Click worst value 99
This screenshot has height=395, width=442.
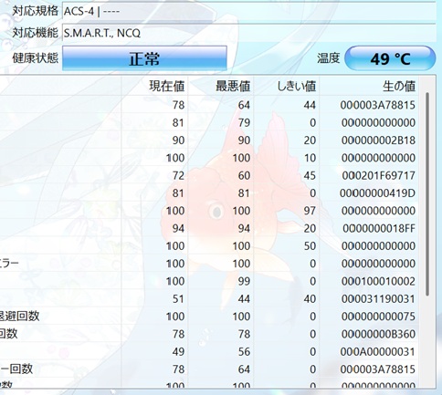click(x=244, y=281)
